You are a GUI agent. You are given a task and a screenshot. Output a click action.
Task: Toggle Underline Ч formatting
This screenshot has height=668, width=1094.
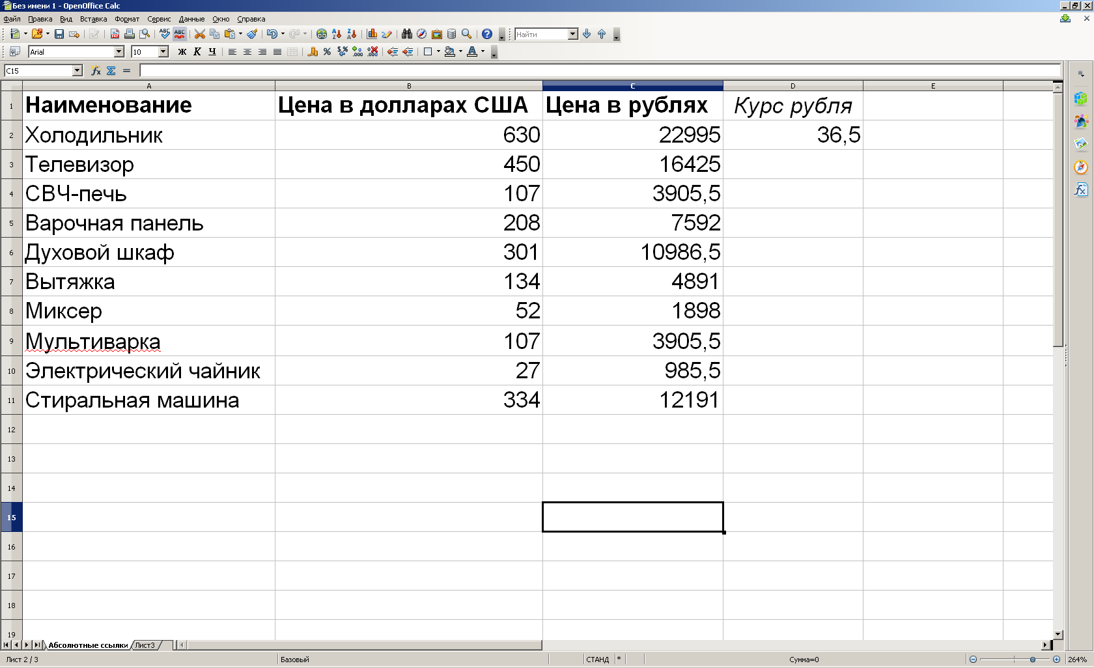[x=212, y=51]
